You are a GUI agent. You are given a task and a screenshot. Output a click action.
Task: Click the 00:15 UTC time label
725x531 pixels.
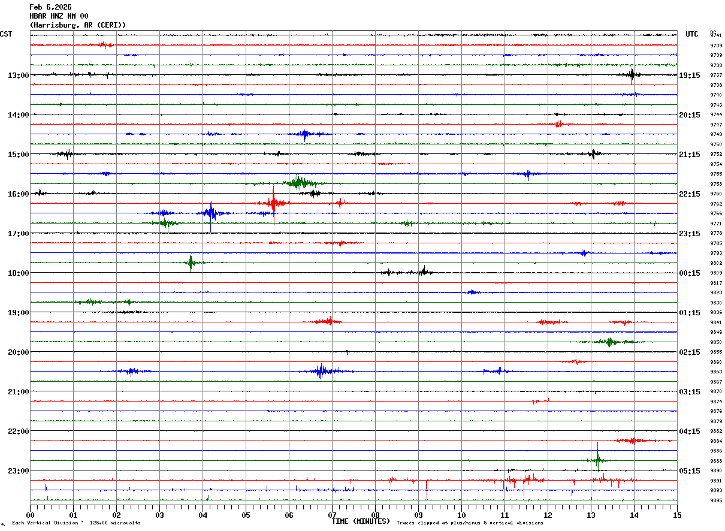pos(690,273)
